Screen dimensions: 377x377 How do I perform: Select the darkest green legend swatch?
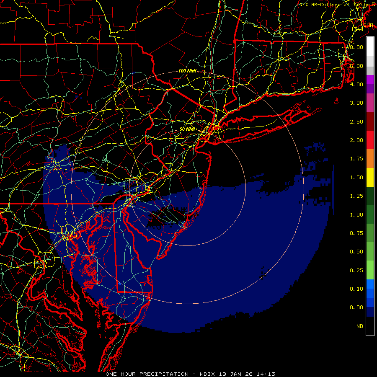tap(370, 196)
